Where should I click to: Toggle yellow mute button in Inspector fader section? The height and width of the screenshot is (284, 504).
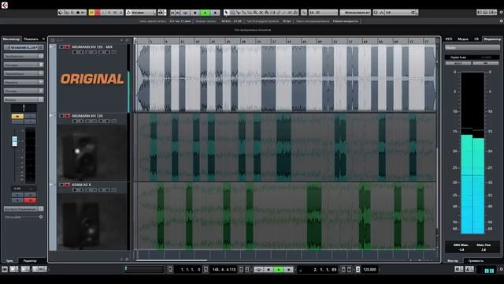tap(17, 116)
